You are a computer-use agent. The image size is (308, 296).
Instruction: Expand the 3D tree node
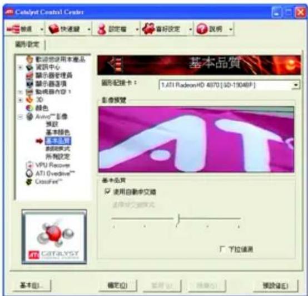(20, 100)
